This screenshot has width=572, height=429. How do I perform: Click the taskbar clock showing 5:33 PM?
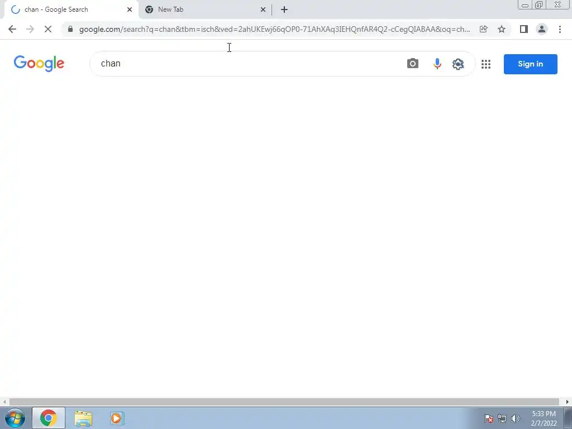544,418
